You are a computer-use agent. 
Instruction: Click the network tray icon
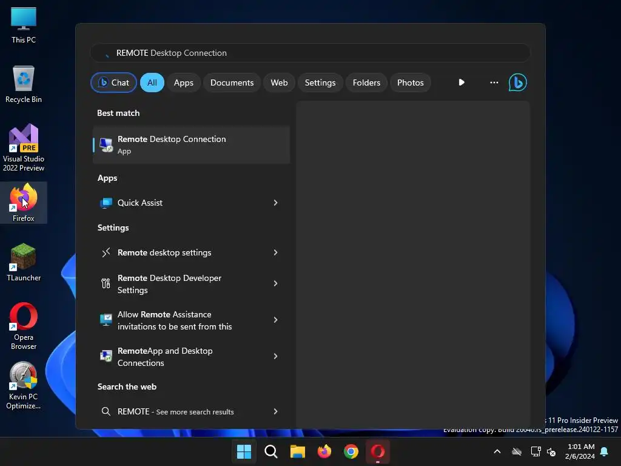(x=535, y=451)
